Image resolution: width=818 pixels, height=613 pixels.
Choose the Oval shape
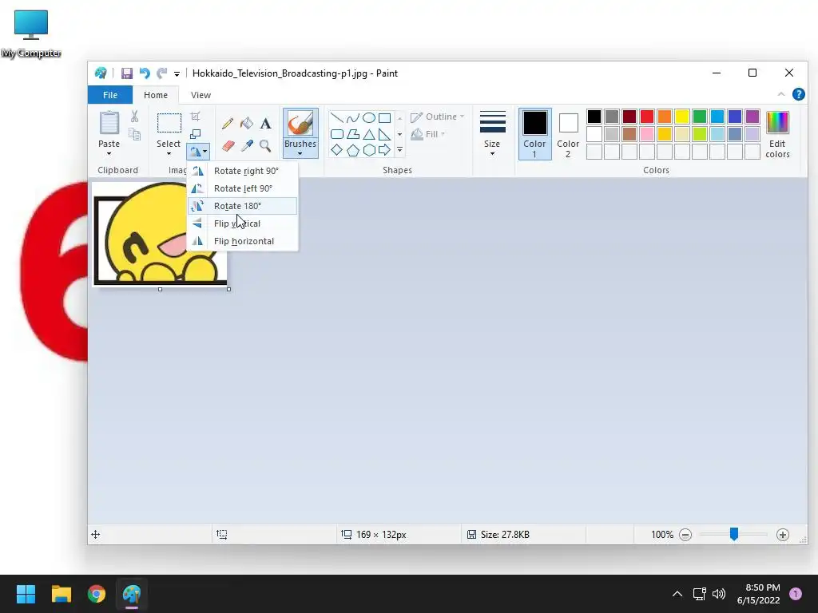(x=369, y=118)
